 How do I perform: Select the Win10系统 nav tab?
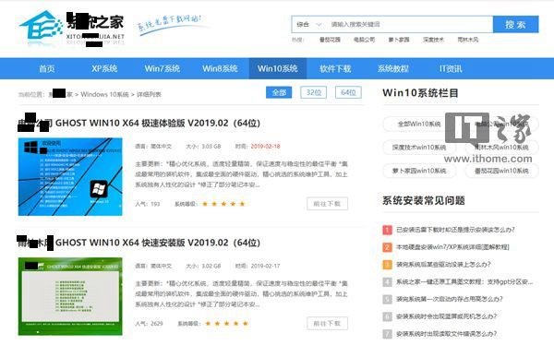pos(278,68)
